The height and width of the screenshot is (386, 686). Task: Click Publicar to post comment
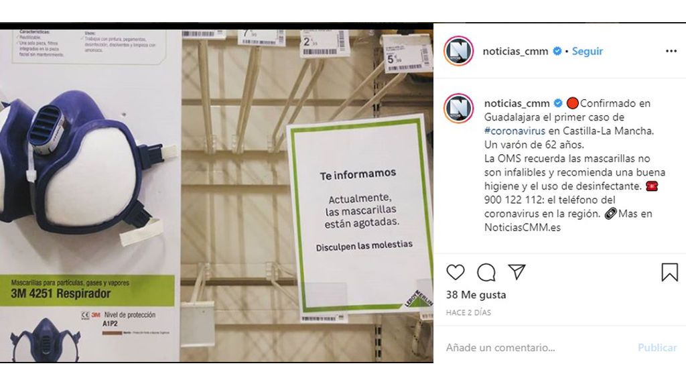click(657, 348)
